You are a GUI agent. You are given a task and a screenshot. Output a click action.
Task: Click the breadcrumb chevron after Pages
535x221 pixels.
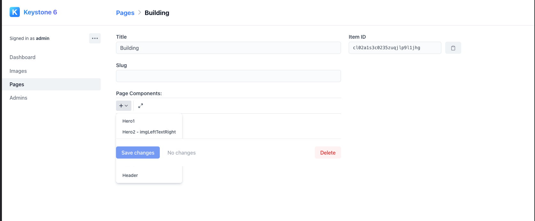click(139, 13)
